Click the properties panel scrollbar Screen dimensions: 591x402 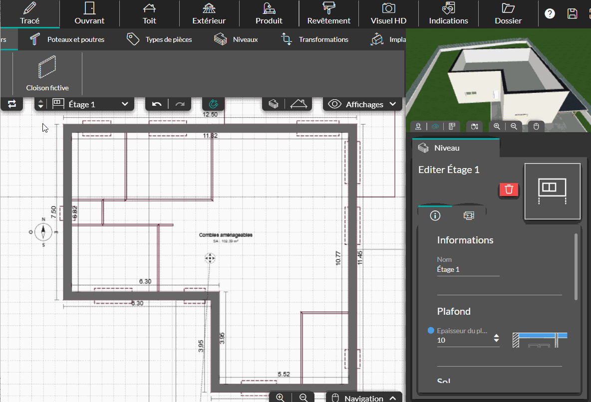(x=576, y=267)
